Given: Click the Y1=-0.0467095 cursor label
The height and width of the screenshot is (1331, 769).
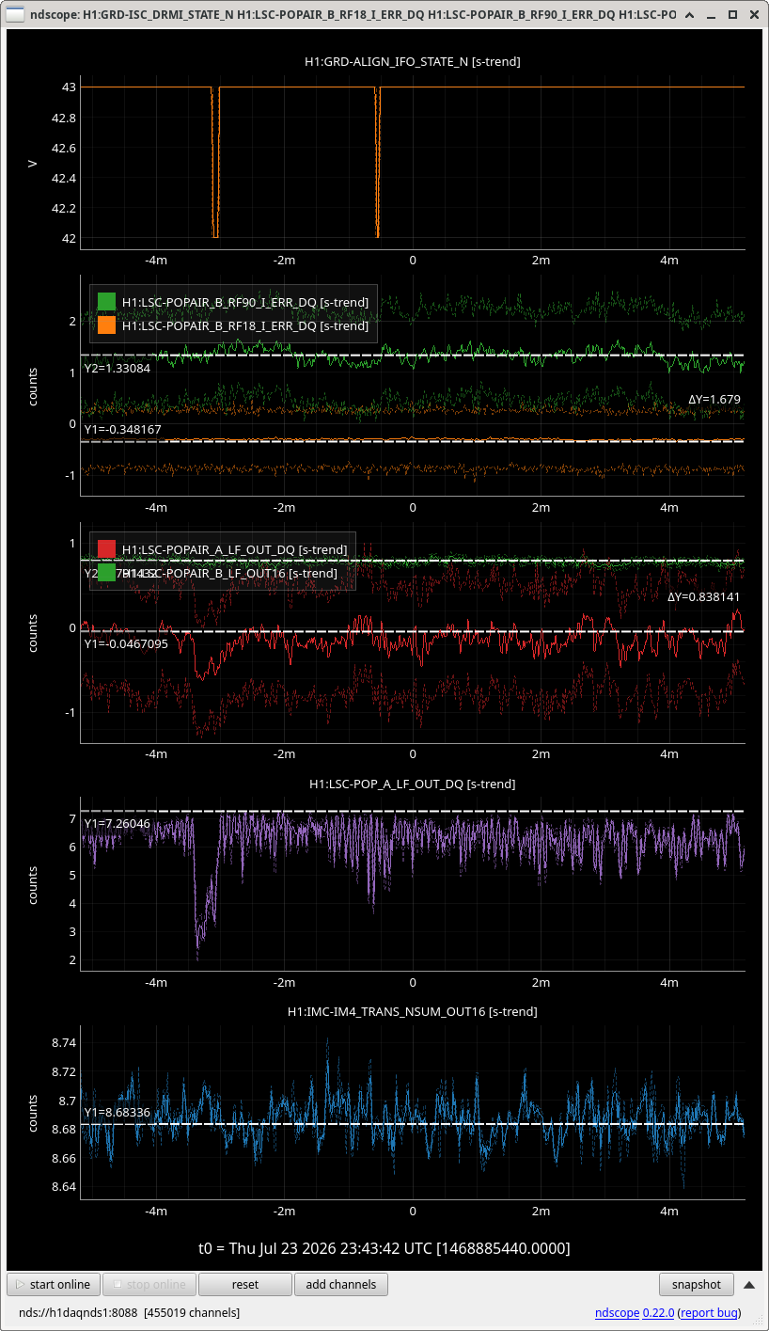Looking at the screenshot, I should (x=126, y=644).
